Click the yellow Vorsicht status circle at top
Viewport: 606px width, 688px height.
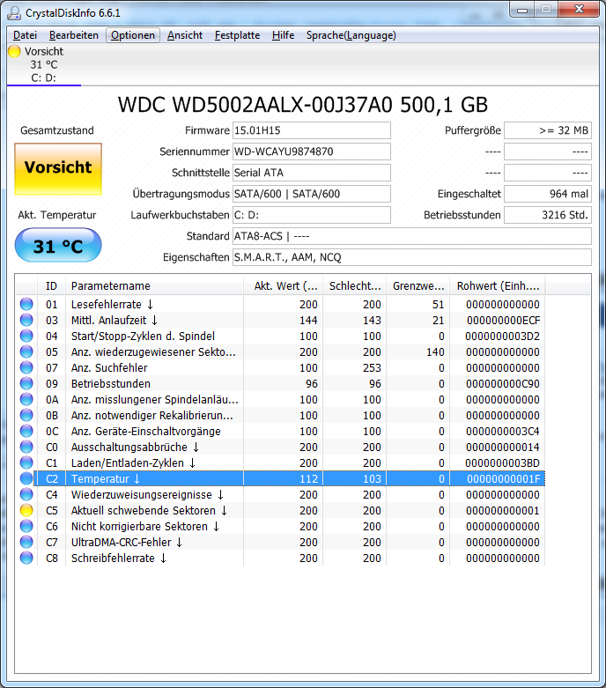[14, 51]
